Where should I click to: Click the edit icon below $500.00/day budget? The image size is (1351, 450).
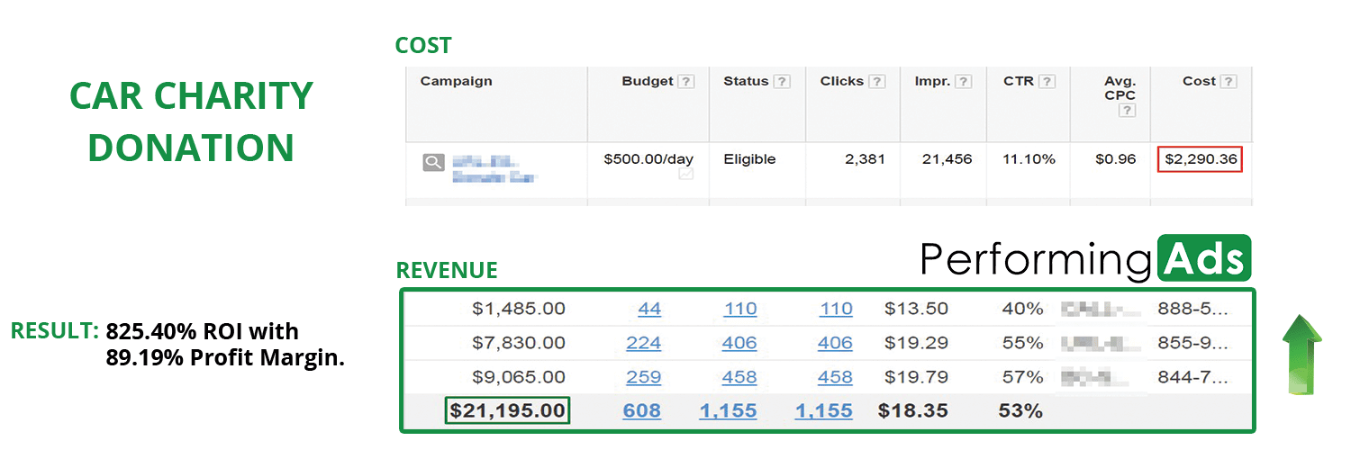pyautogui.click(x=686, y=175)
